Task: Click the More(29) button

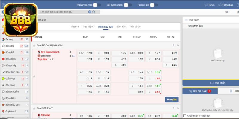Action: point(171,99)
